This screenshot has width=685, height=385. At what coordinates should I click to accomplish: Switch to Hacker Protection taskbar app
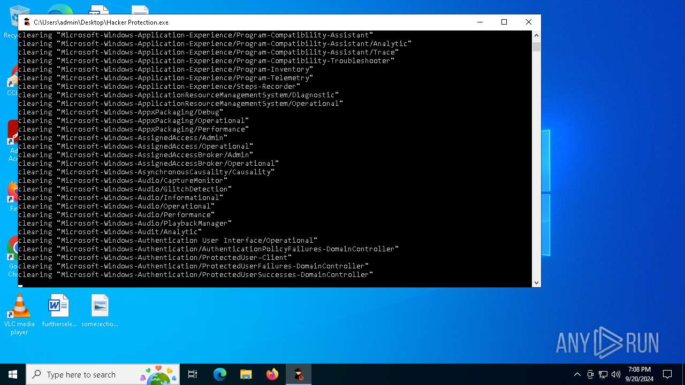click(x=298, y=374)
